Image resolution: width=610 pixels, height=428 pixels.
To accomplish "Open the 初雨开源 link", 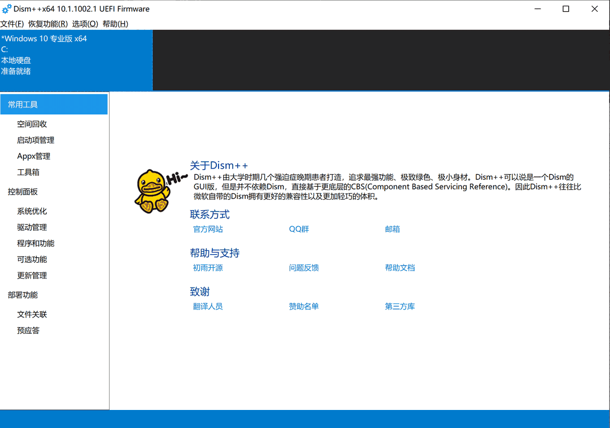I will pyautogui.click(x=208, y=268).
